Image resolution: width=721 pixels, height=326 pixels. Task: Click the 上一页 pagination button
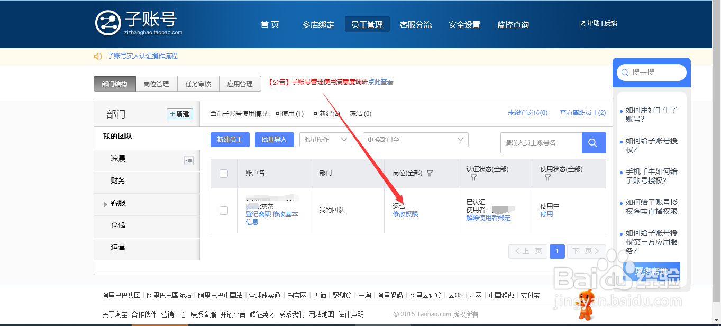coord(528,251)
